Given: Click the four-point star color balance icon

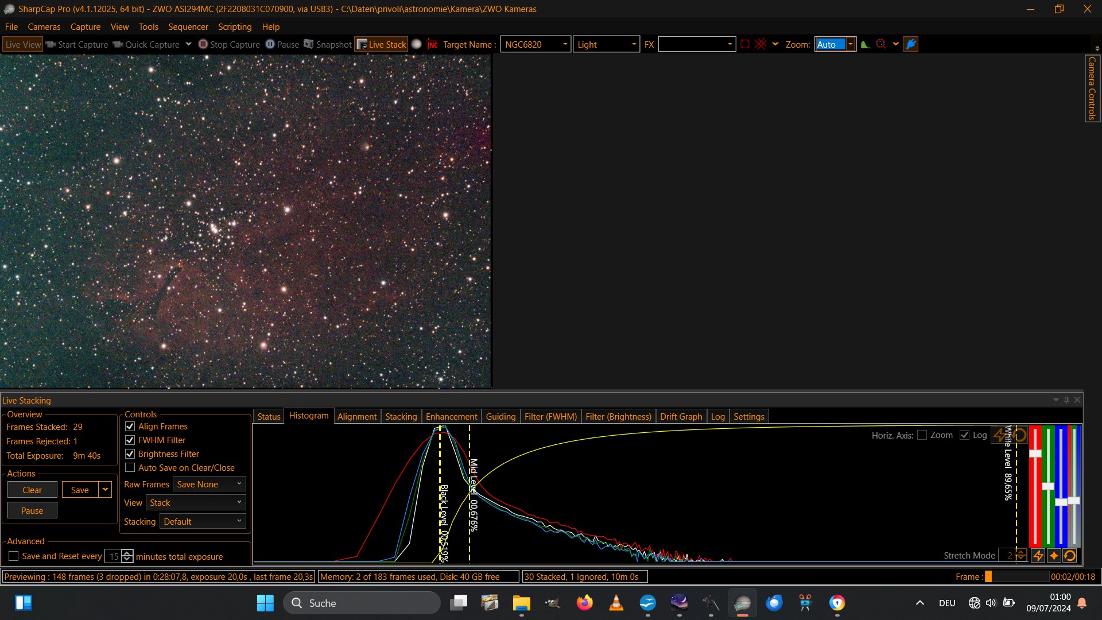Looking at the screenshot, I should 1054,556.
